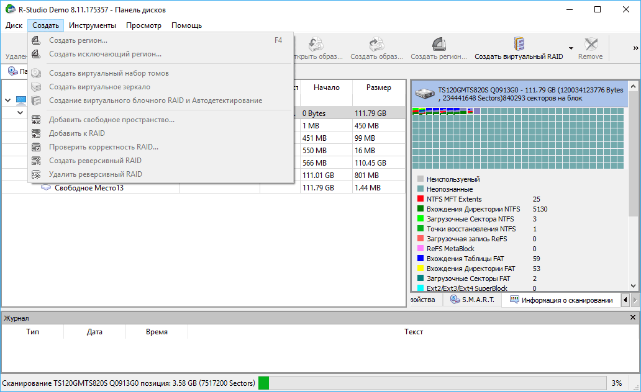The image size is (641, 392).
Task: Click the Добавить к RAID icon
Action: (36, 133)
